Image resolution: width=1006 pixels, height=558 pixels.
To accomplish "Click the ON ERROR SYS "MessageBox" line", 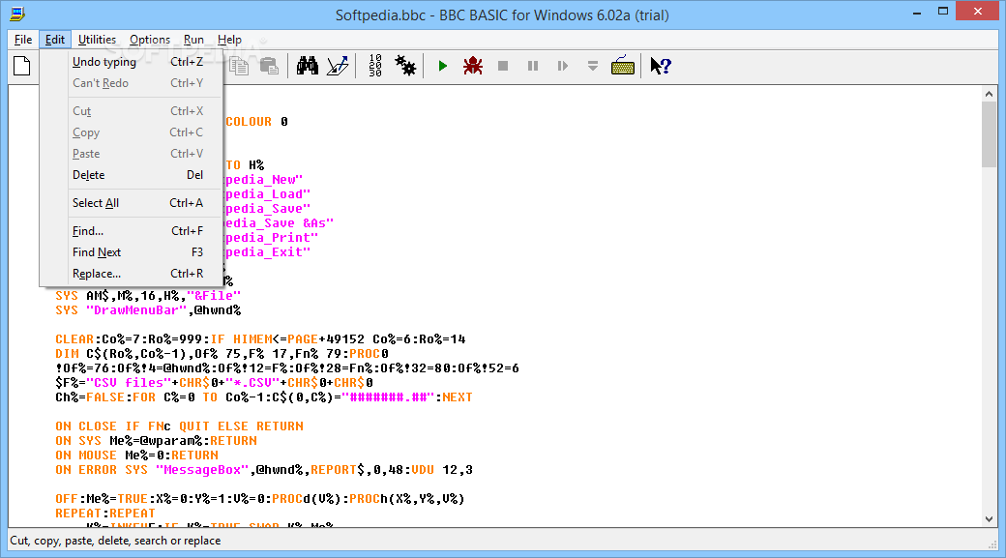I will pyautogui.click(x=264, y=470).
